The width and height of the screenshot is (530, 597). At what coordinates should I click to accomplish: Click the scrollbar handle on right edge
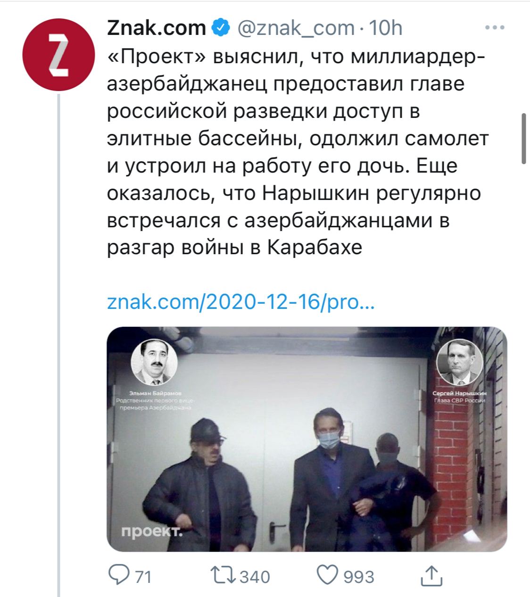click(524, 138)
